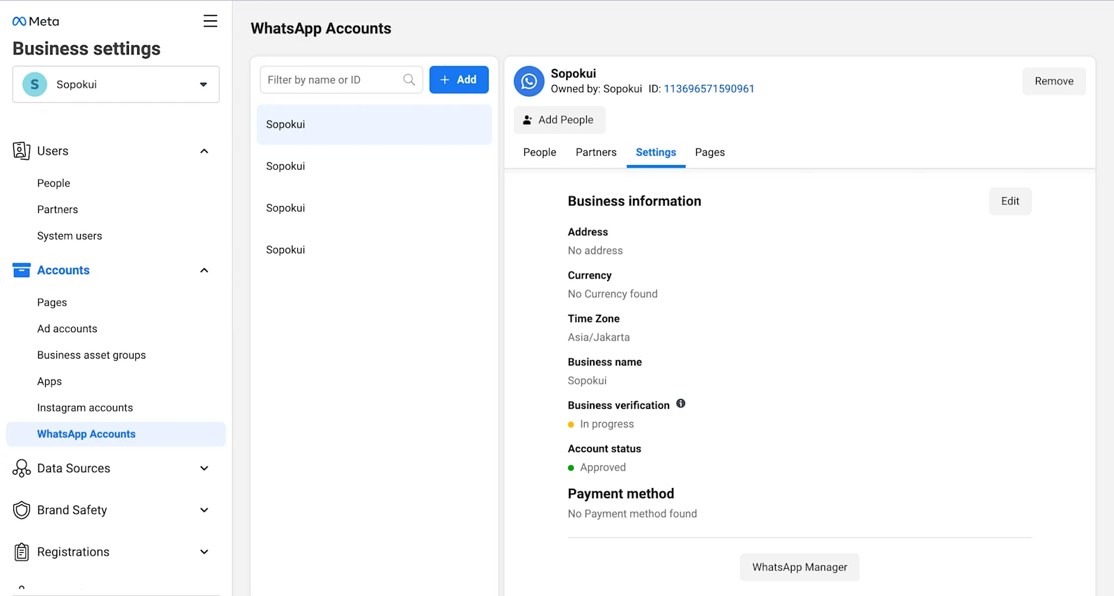Click the Accounts section icon
The image size is (1114, 596).
(22, 270)
